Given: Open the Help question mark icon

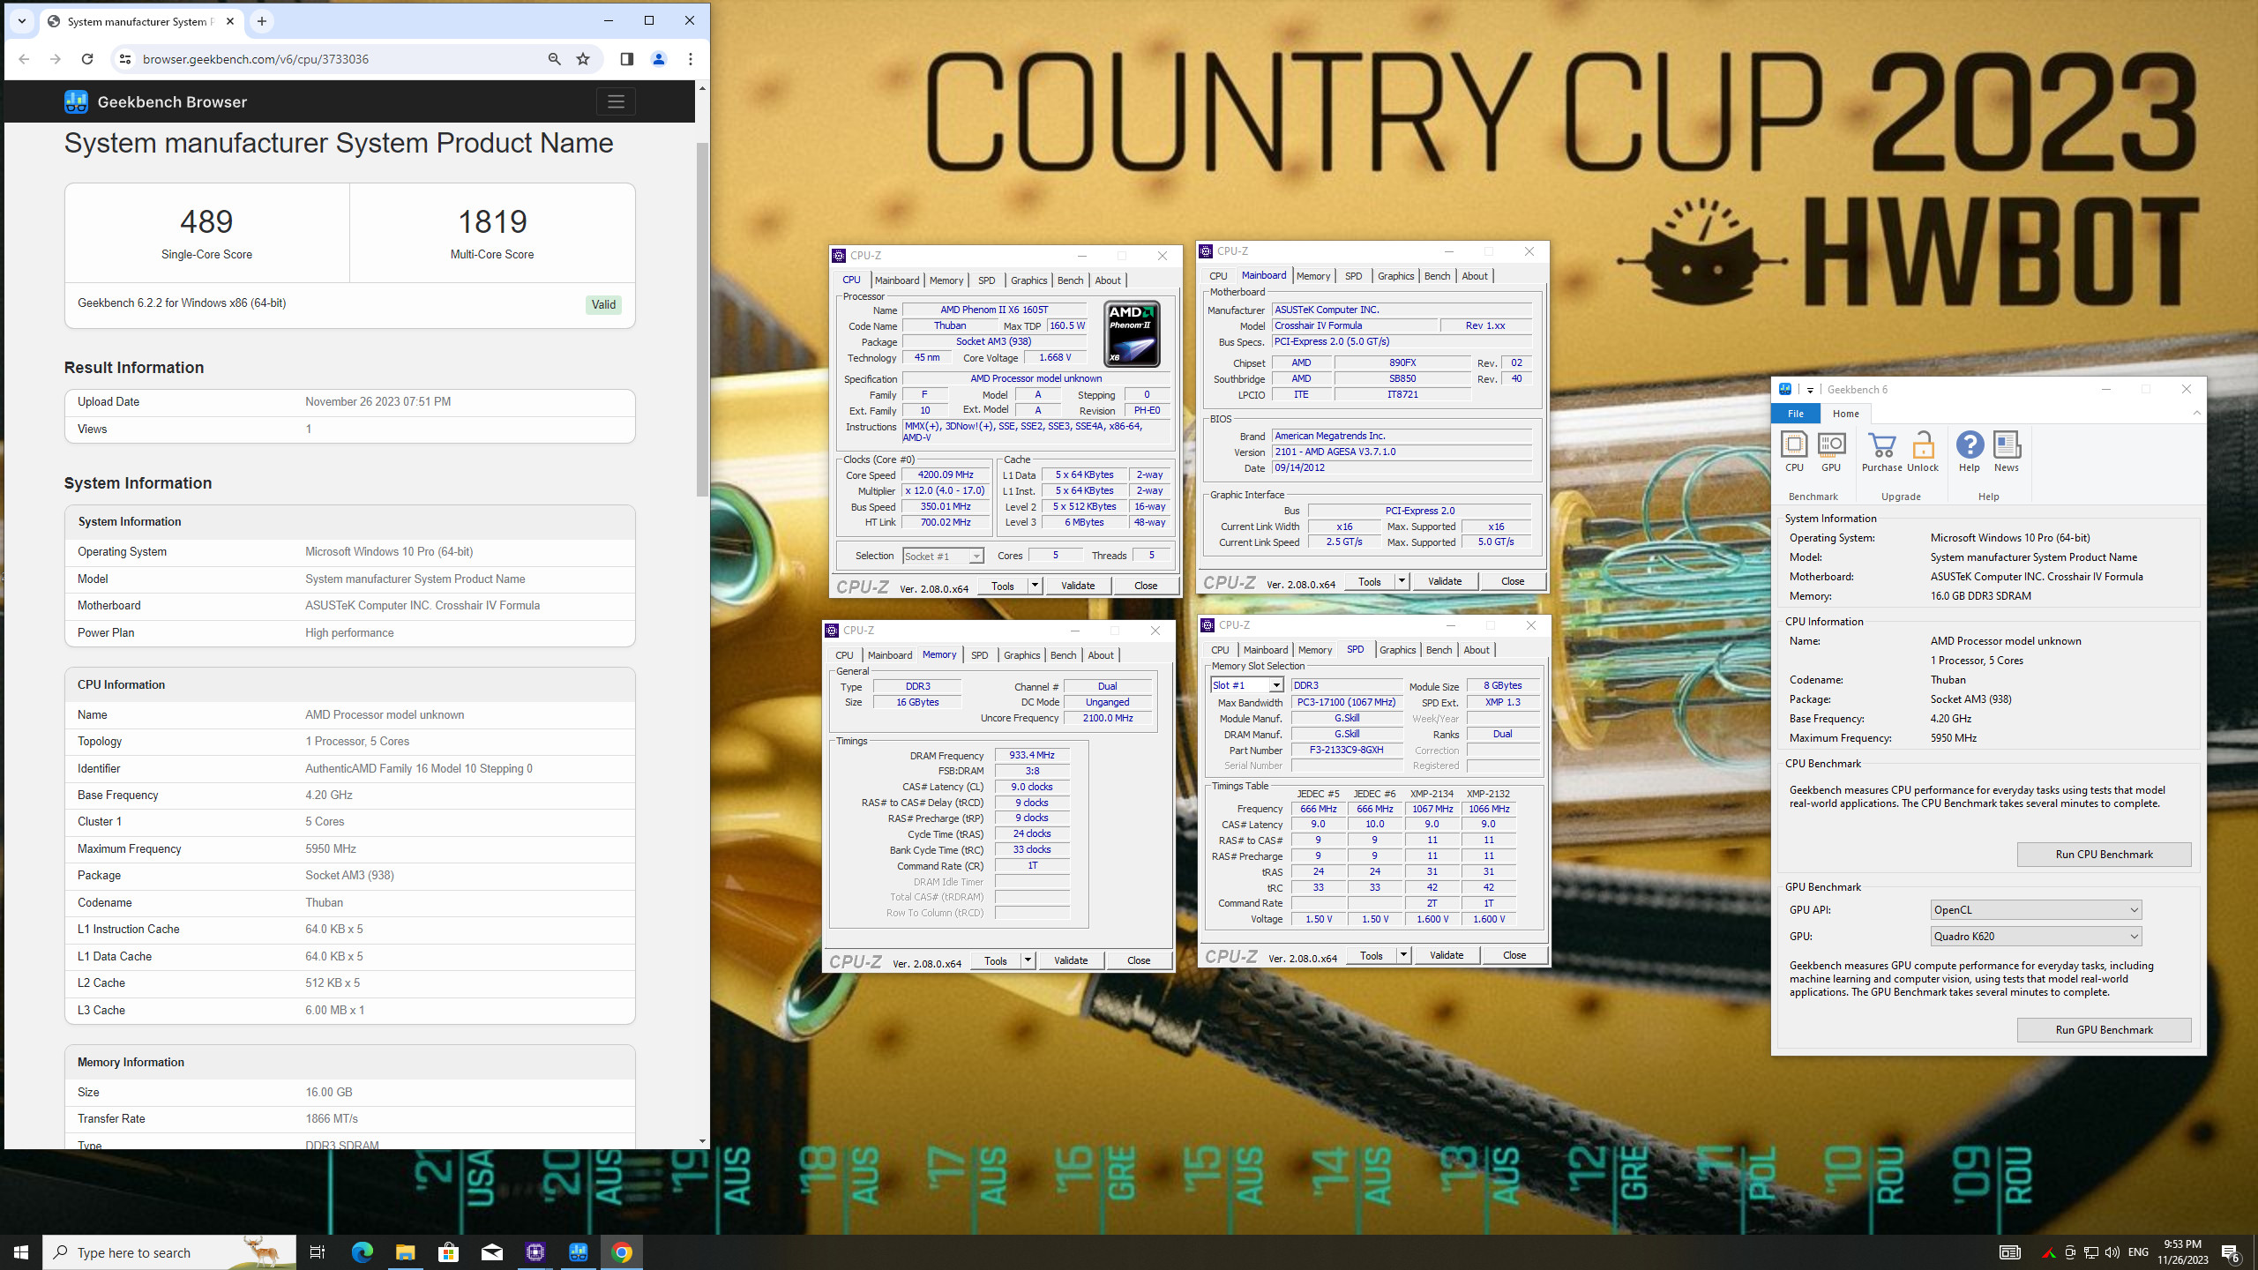Looking at the screenshot, I should [1970, 444].
